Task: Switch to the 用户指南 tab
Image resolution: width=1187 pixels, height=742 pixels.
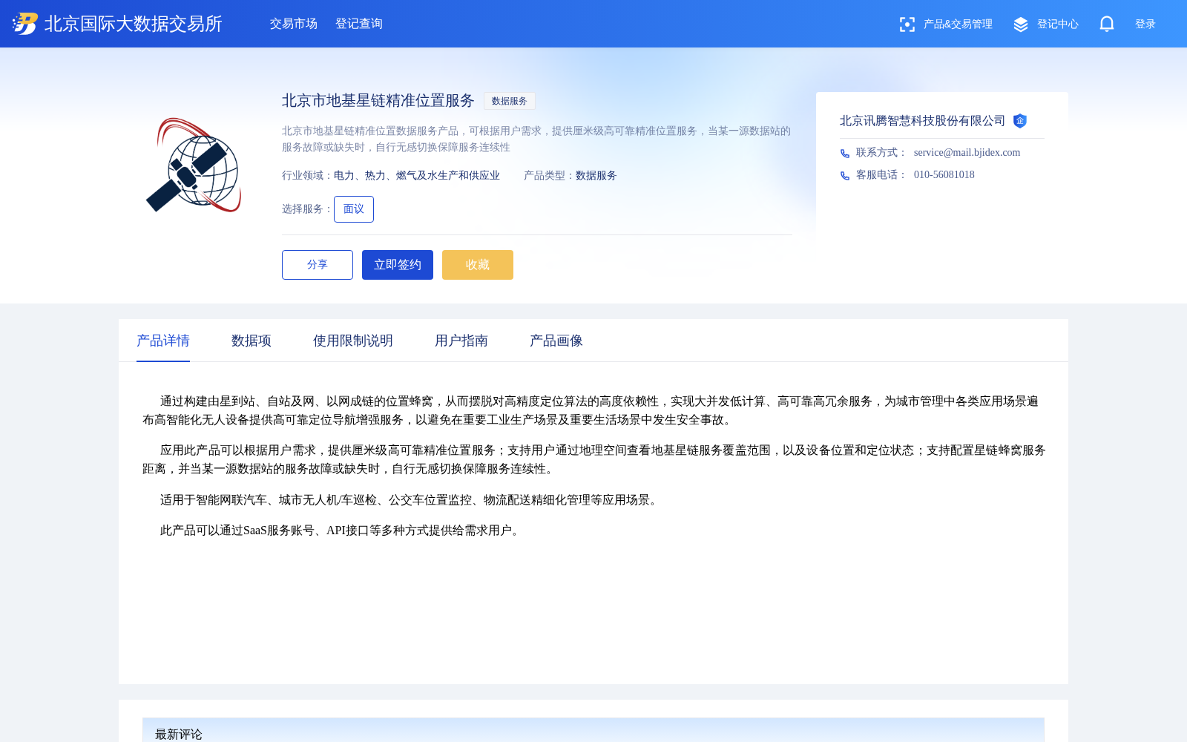Action: click(x=461, y=341)
